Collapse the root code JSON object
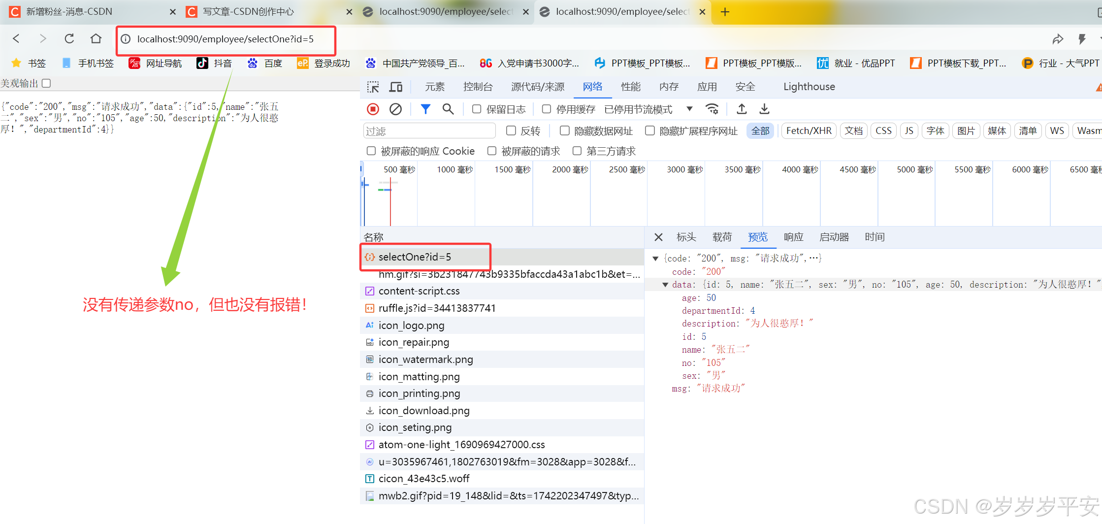Image resolution: width=1102 pixels, height=524 pixels. (x=655, y=258)
